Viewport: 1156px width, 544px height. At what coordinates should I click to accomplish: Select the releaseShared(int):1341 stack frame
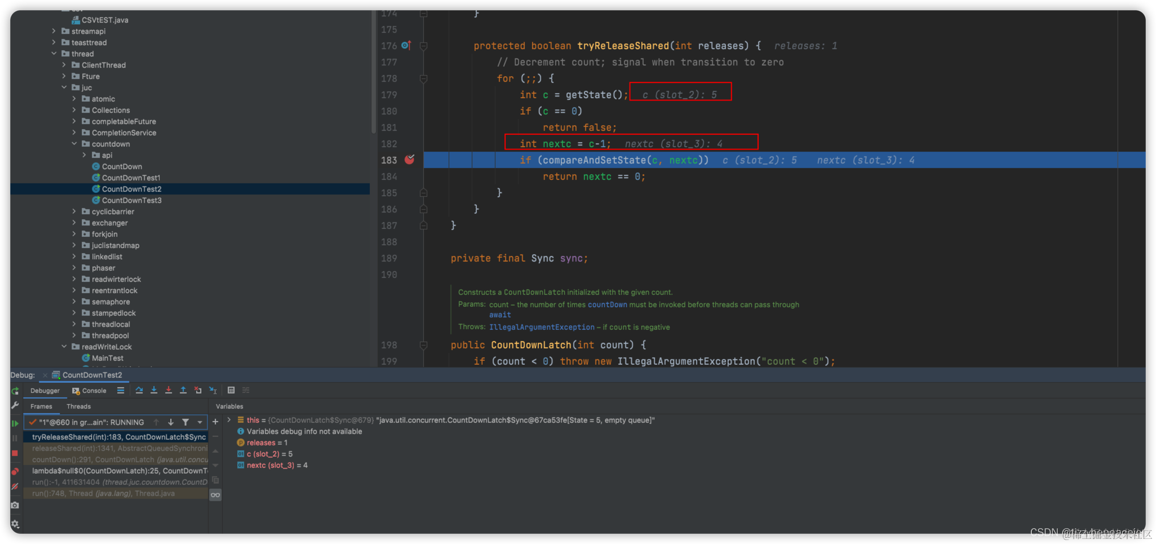[x=116, y=448]
